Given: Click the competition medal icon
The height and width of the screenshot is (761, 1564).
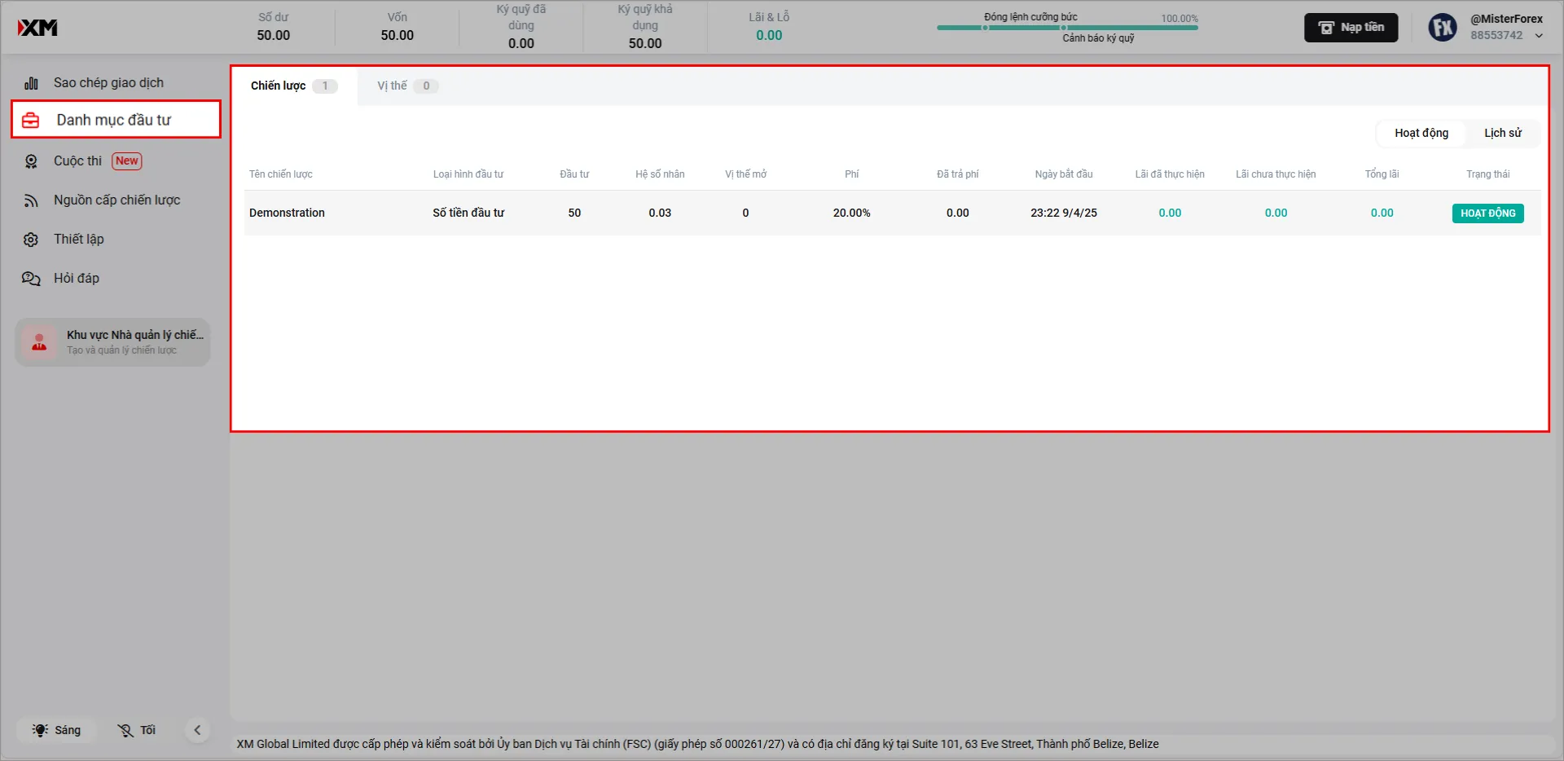Looking at the screenshot, I should point(31,161).
